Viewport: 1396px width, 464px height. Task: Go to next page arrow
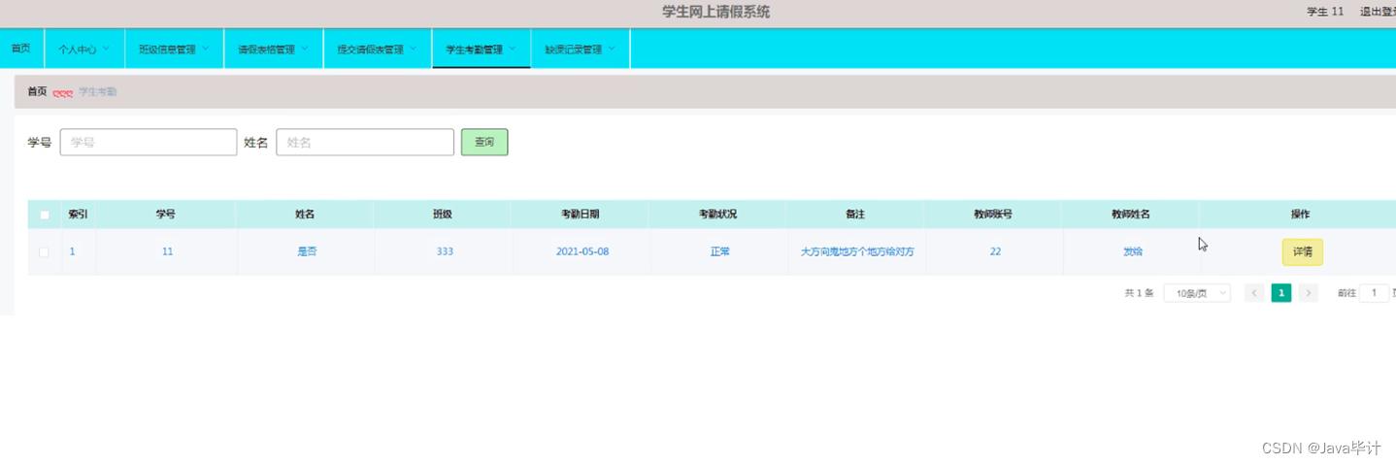click(1308, 293)
